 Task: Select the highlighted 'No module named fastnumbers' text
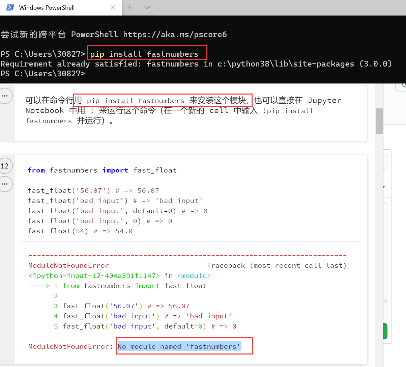(x=184, y=346)
